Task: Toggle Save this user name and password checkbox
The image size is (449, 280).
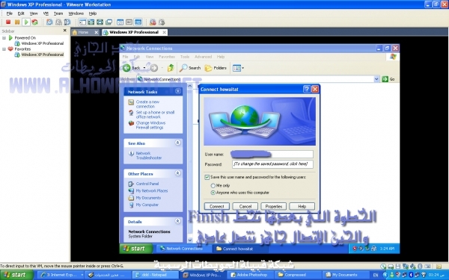Action: (207, 177)
